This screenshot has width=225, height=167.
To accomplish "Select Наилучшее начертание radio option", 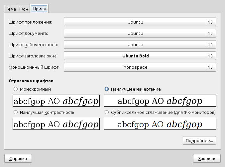I will pos(107,89).
